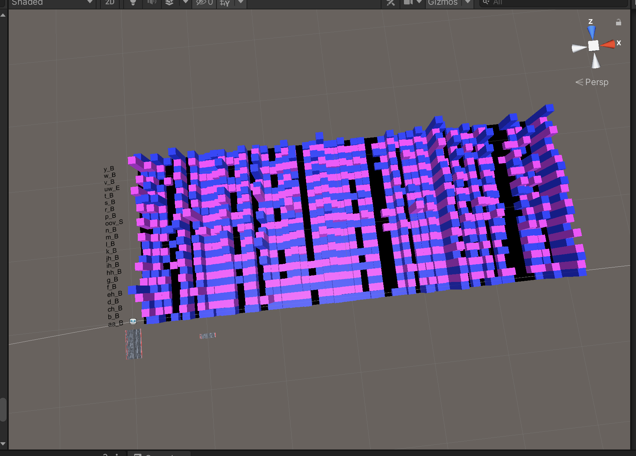The height and width of the screenshot is (456, 636).
Task: Expand the Gizmos dropdown arrow
Action: tap(468, 2)
